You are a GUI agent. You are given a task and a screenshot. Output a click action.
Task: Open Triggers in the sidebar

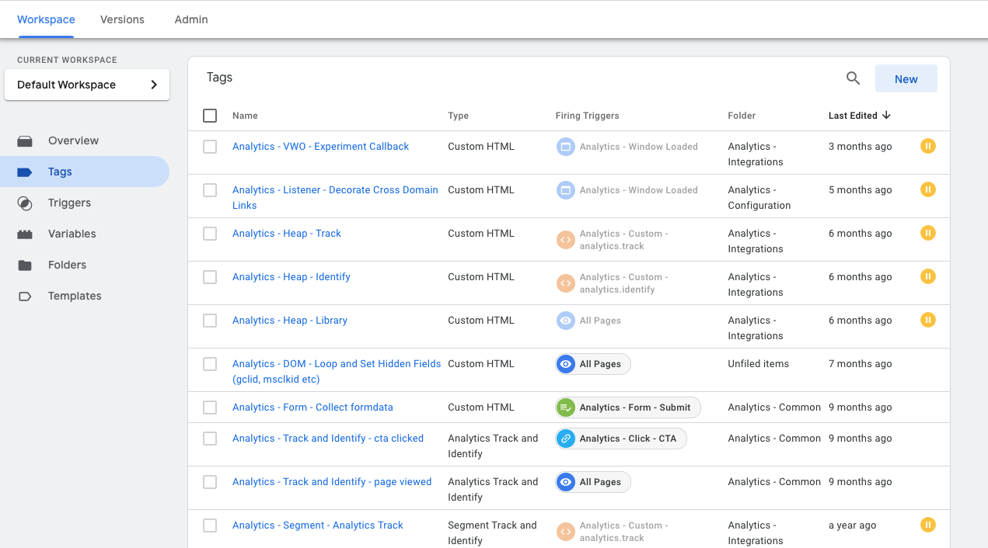tap(85, 203)
